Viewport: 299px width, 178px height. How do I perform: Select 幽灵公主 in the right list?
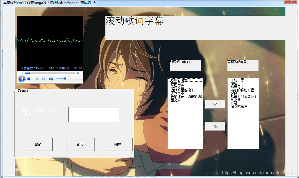[x=243, y=87]
